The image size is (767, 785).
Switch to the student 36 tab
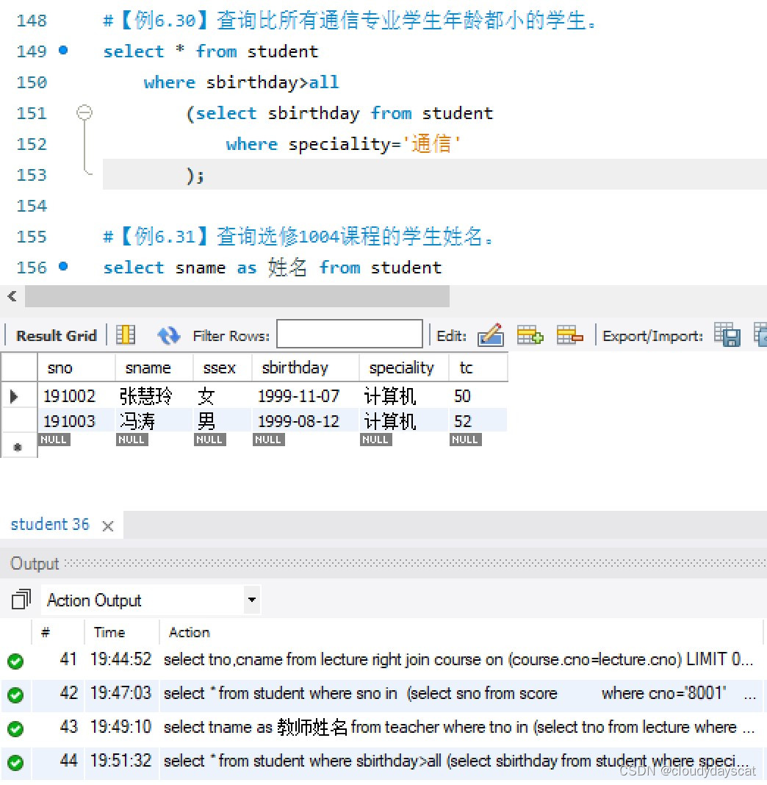50,524
